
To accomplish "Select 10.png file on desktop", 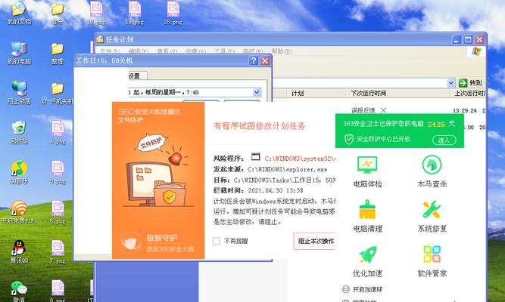I will [x=96, y=14].
